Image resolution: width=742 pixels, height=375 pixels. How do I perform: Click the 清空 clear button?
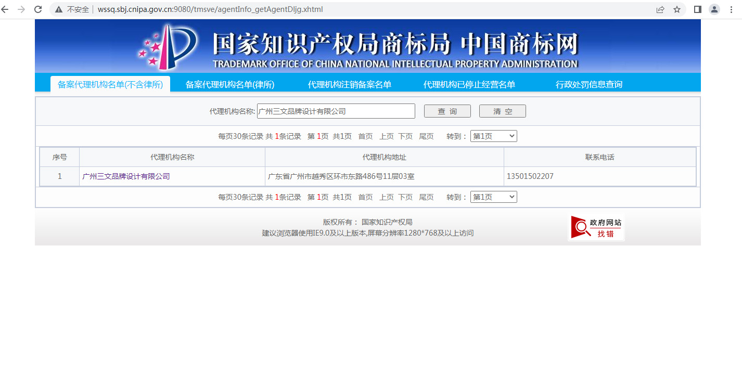pos(502,111)
